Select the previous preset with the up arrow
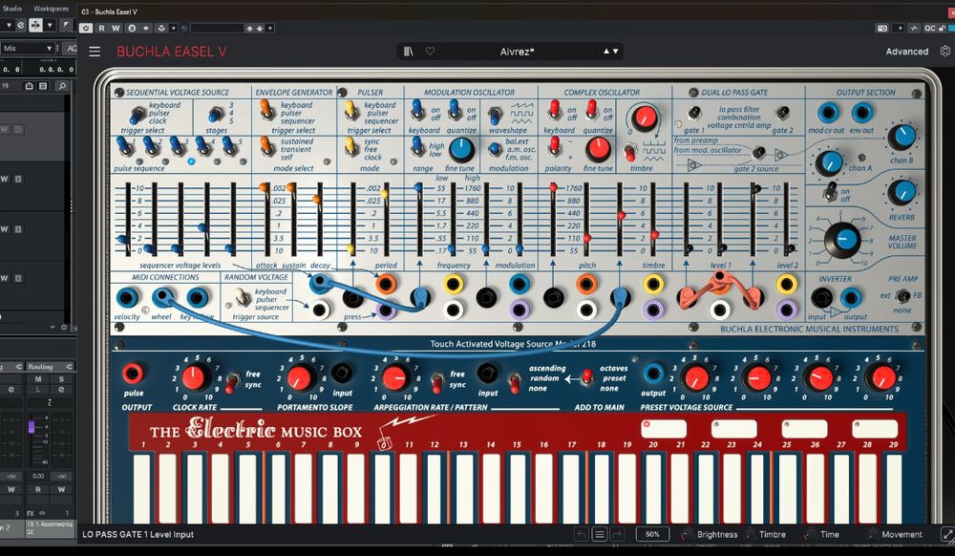This screenshot has width=955, height=556. [x=606, y=52]
